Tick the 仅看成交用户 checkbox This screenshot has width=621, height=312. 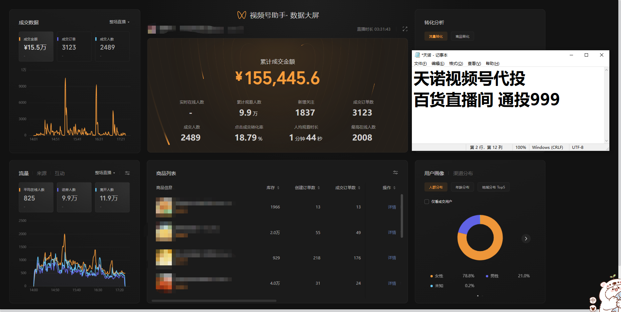click(427, 201)
